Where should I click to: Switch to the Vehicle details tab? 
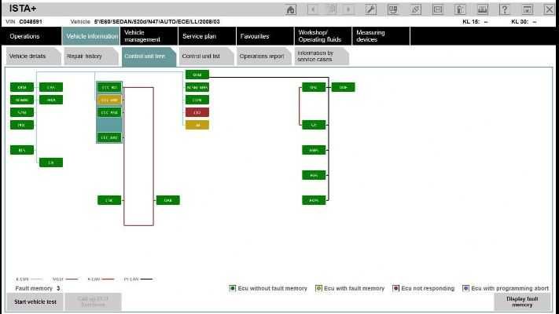[34, 57]
